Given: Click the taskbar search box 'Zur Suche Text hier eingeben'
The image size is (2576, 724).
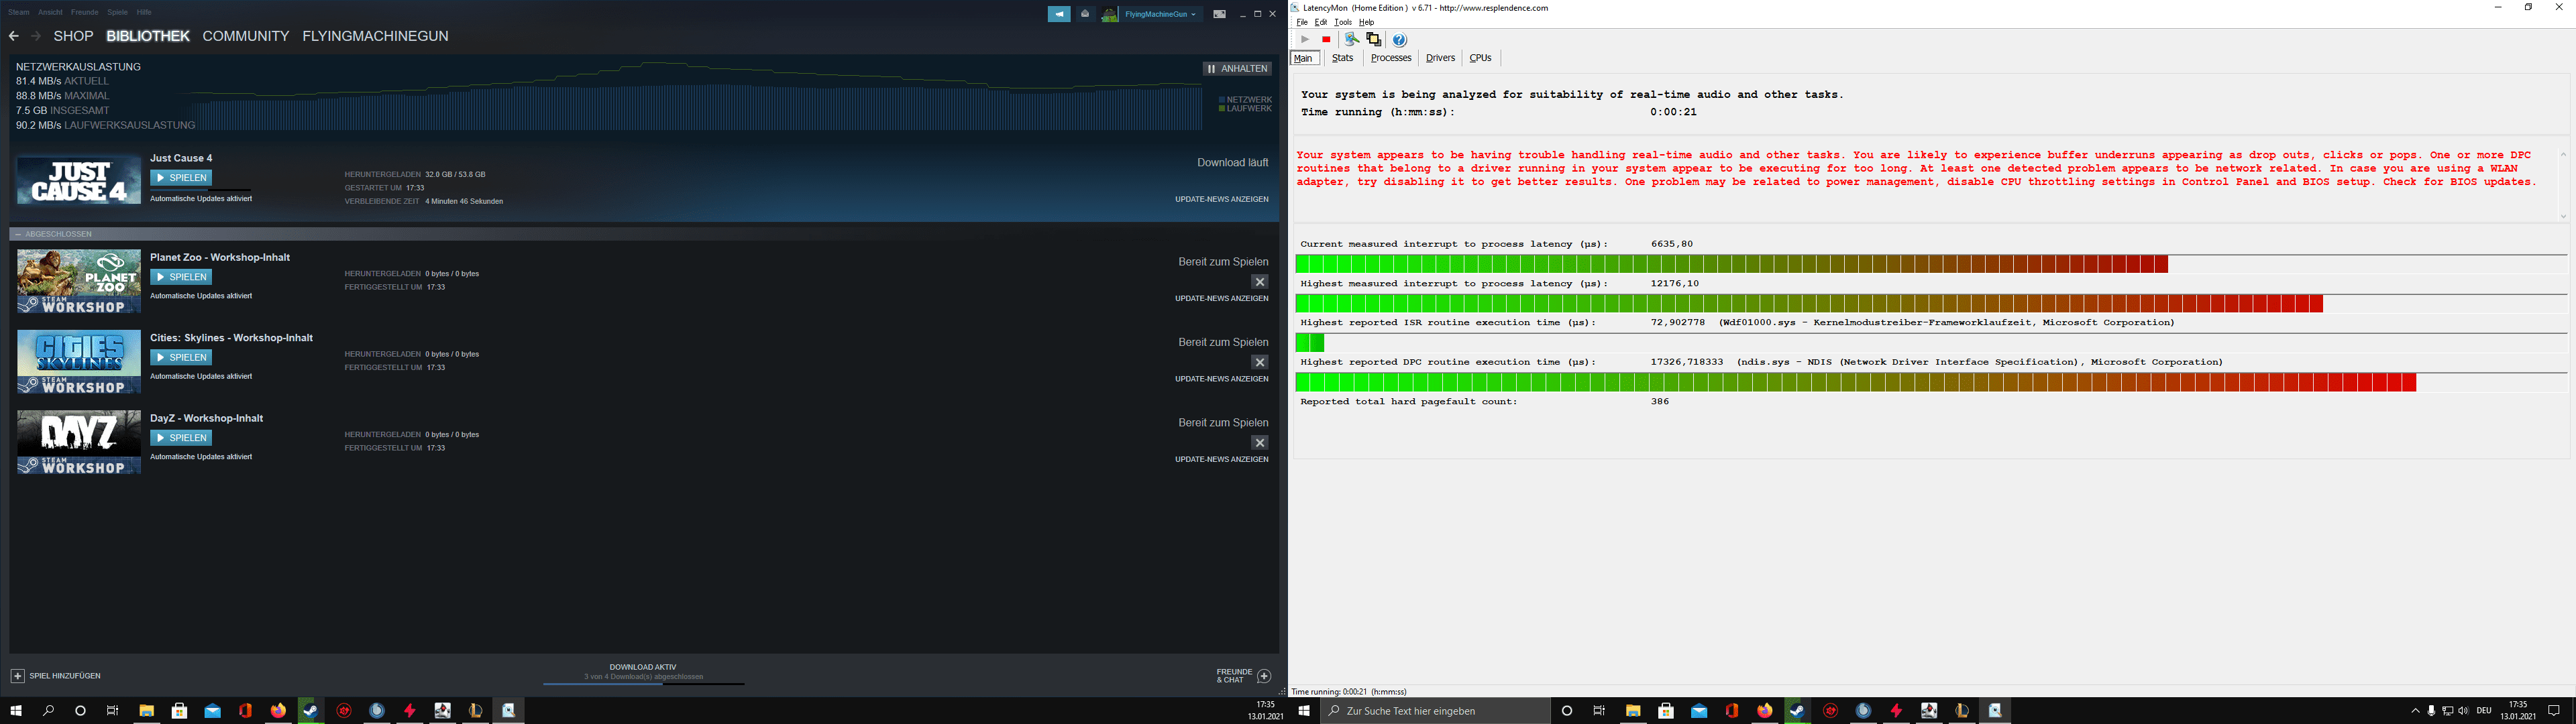Looking at the screenshot, I should point(1435,711).
